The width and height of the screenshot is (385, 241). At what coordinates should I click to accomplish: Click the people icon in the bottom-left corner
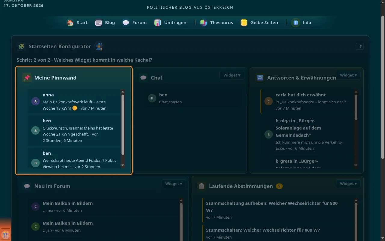pos(5,235)
